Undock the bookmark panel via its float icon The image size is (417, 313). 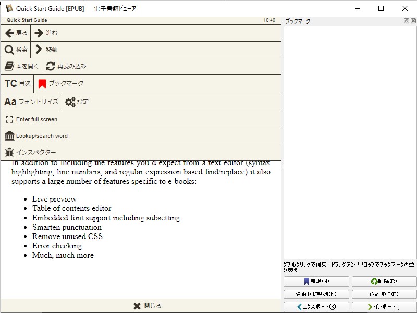(406, 20)
